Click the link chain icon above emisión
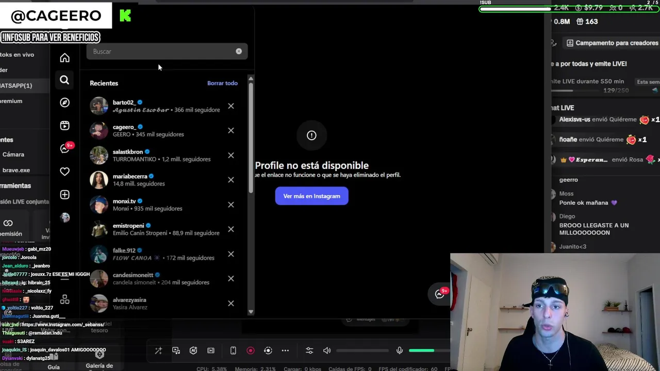The width and height of the screenshot is (660, 371). 8,223
